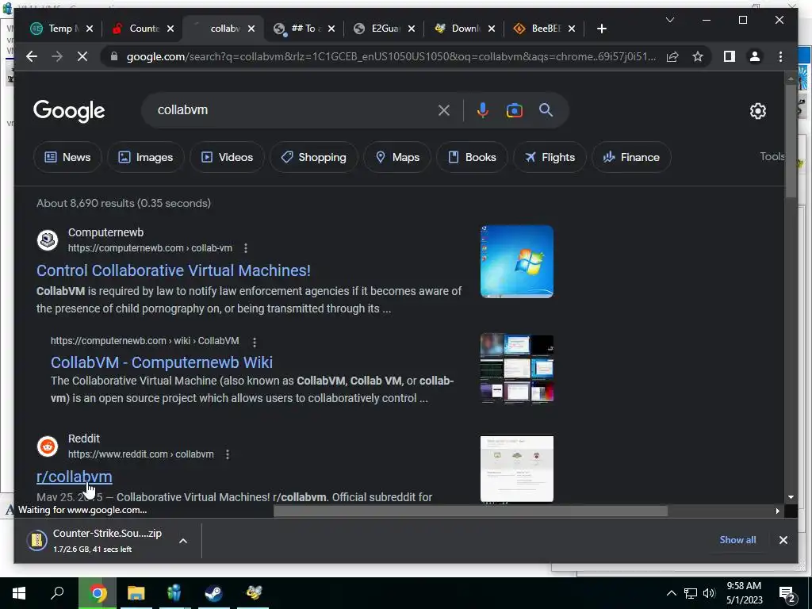Open Steam from the taskbar
The width and height of the screenshot is (812, 609).
pyautogui.click(x=213, y=593)
